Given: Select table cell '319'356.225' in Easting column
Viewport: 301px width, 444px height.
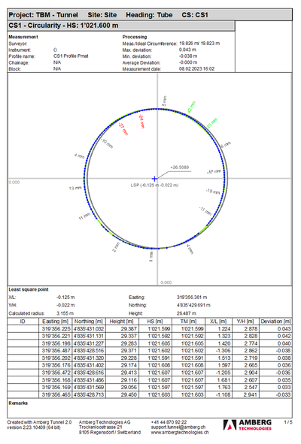Looking at the screenshot, I should pos(56,329).
